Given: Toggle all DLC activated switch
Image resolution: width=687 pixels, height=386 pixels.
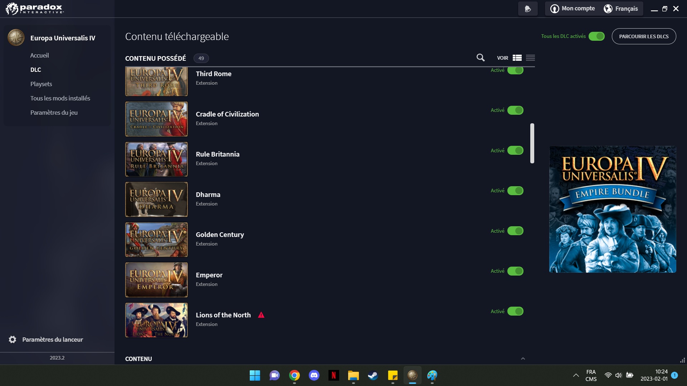Looking at the screenshot, I should (x=596, y=36).
